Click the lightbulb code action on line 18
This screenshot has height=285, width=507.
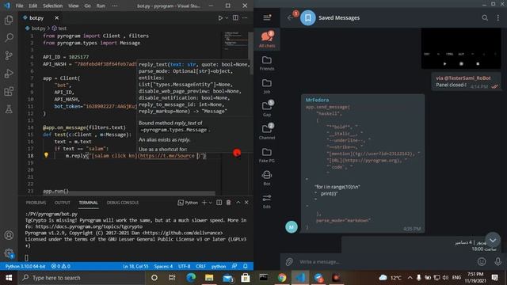point(46,155)
